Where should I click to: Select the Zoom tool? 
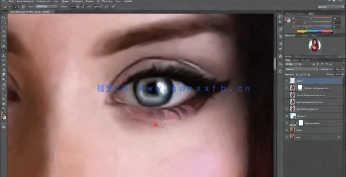click(x=4, y=108)
